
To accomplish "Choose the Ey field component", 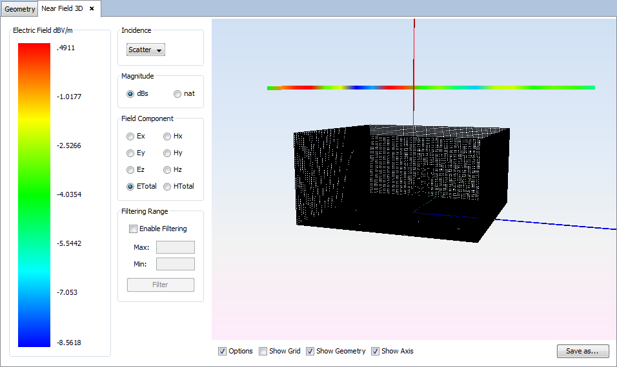I will 131,153.
